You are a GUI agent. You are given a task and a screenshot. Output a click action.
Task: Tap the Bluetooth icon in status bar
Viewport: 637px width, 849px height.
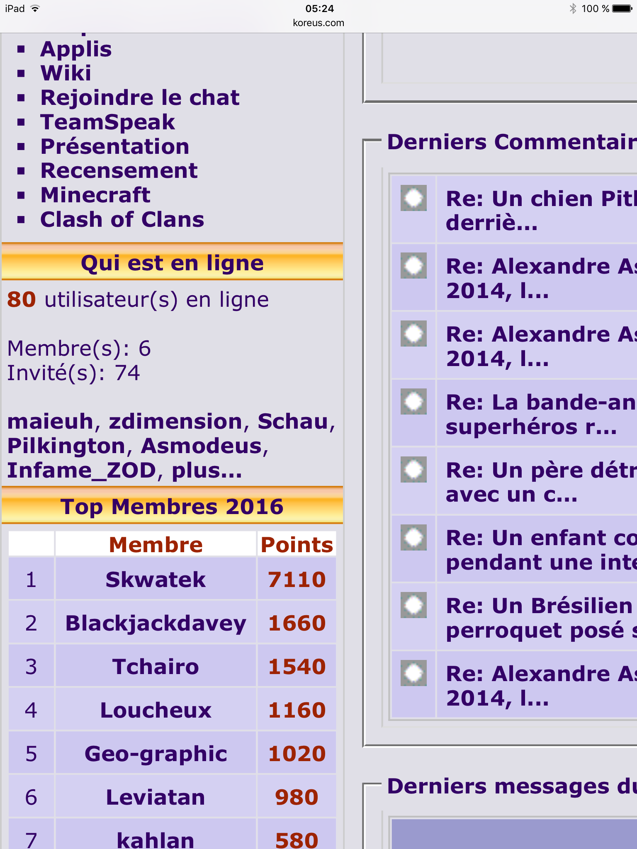pyautogui.click(x=573, y=9)
